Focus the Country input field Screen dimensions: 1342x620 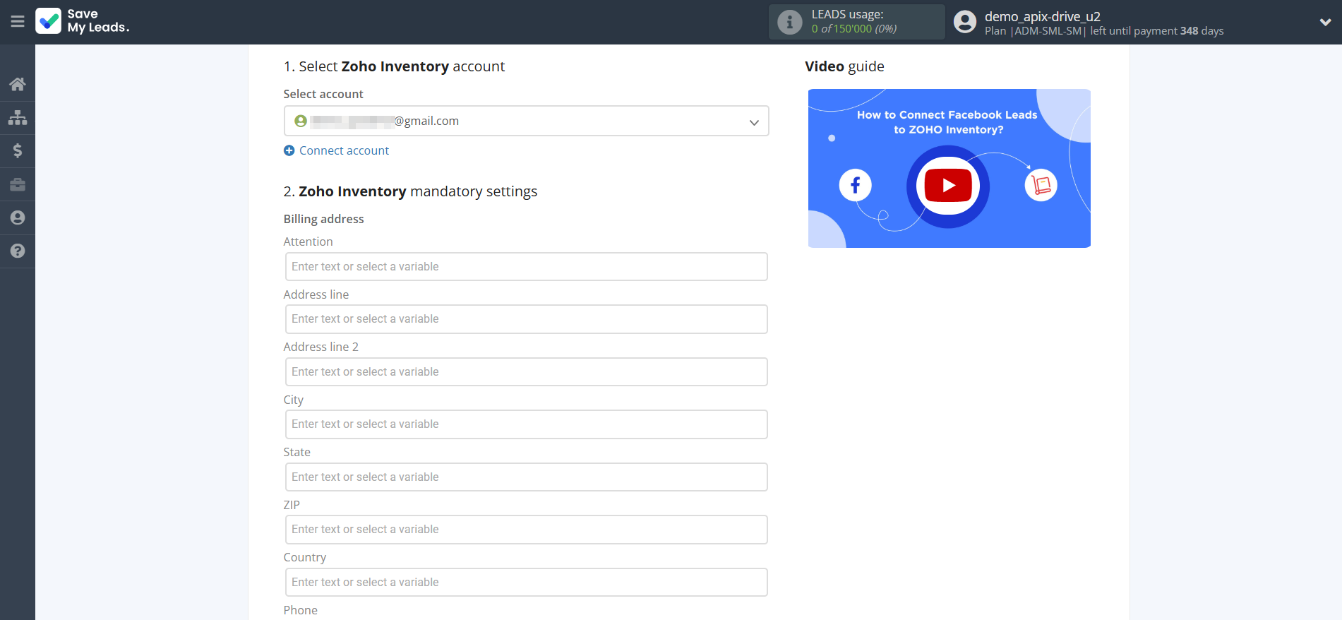[x=526, y=583]
